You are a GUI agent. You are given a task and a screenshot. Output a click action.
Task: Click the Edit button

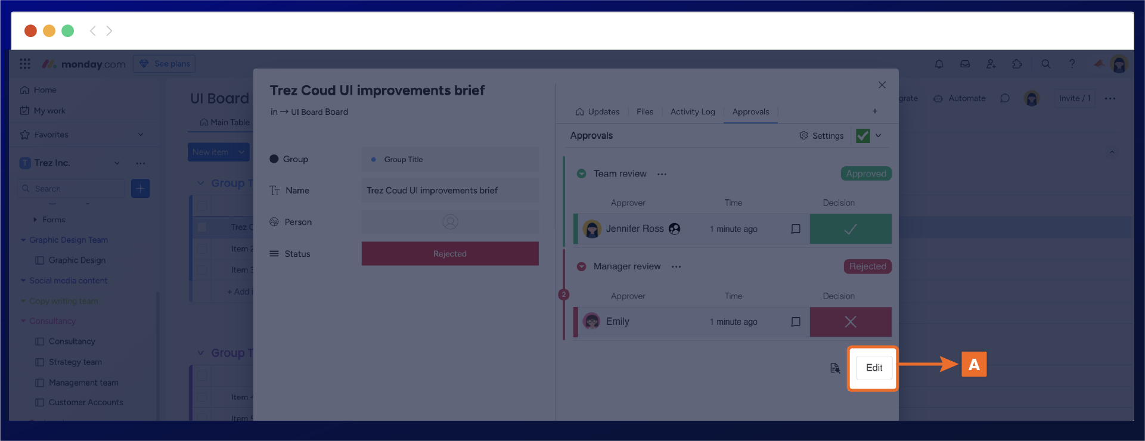874,368
